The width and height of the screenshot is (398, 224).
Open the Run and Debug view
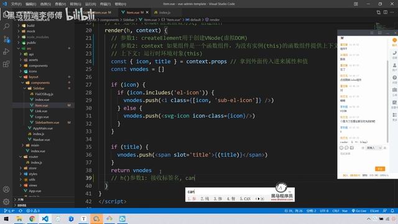tap(6, 52)
